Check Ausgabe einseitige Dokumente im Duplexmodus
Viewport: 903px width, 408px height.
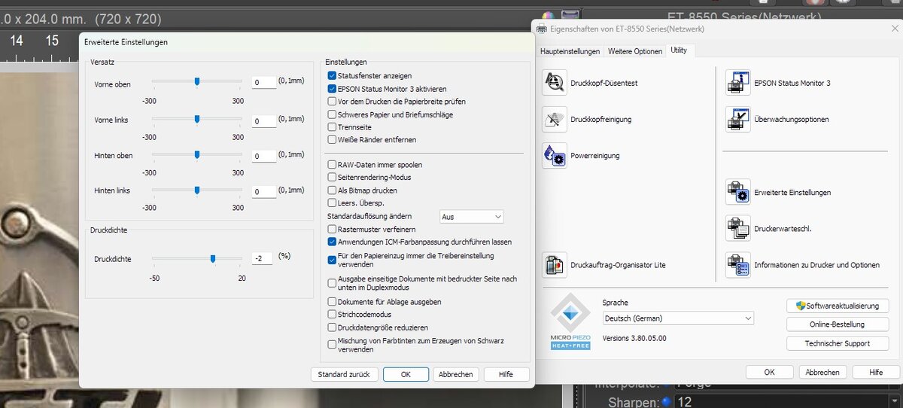[x=332, y=283]
